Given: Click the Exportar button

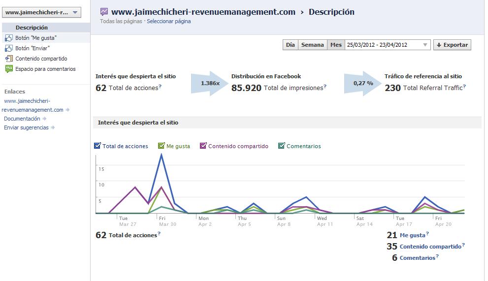Looking at the screenshot, I should click(452, 45).
